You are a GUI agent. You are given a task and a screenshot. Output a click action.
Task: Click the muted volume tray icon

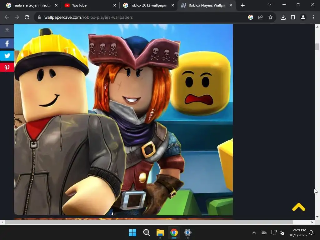[x=282, y=232]
